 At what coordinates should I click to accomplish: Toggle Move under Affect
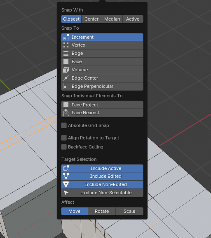tap(75, 211)
